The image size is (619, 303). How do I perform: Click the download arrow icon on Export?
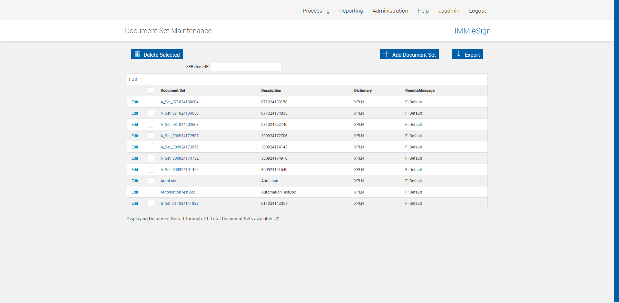[458, 54]
